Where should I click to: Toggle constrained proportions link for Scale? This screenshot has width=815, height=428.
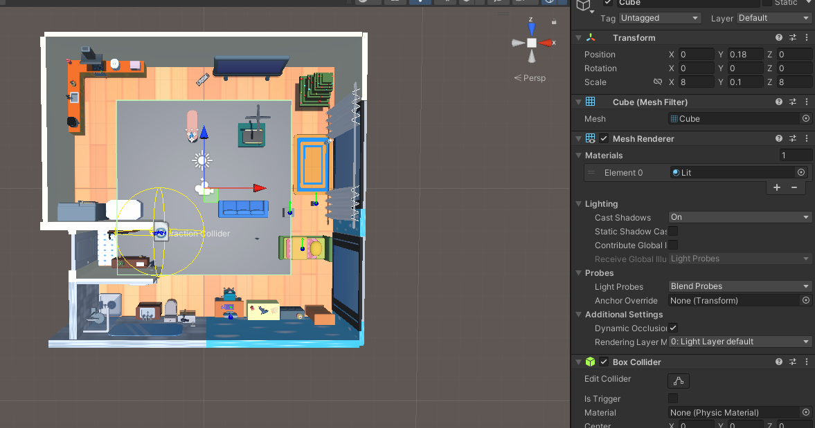coord(658,82)
